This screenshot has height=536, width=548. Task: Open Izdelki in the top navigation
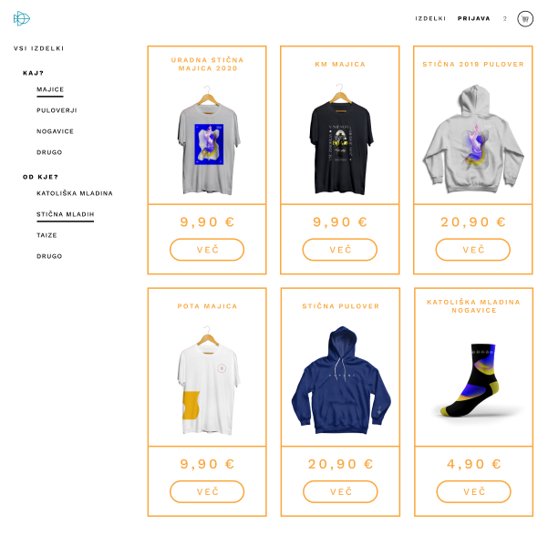point(430,18)
